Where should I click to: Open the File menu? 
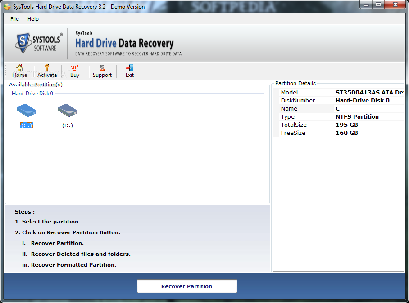[14, 19]
